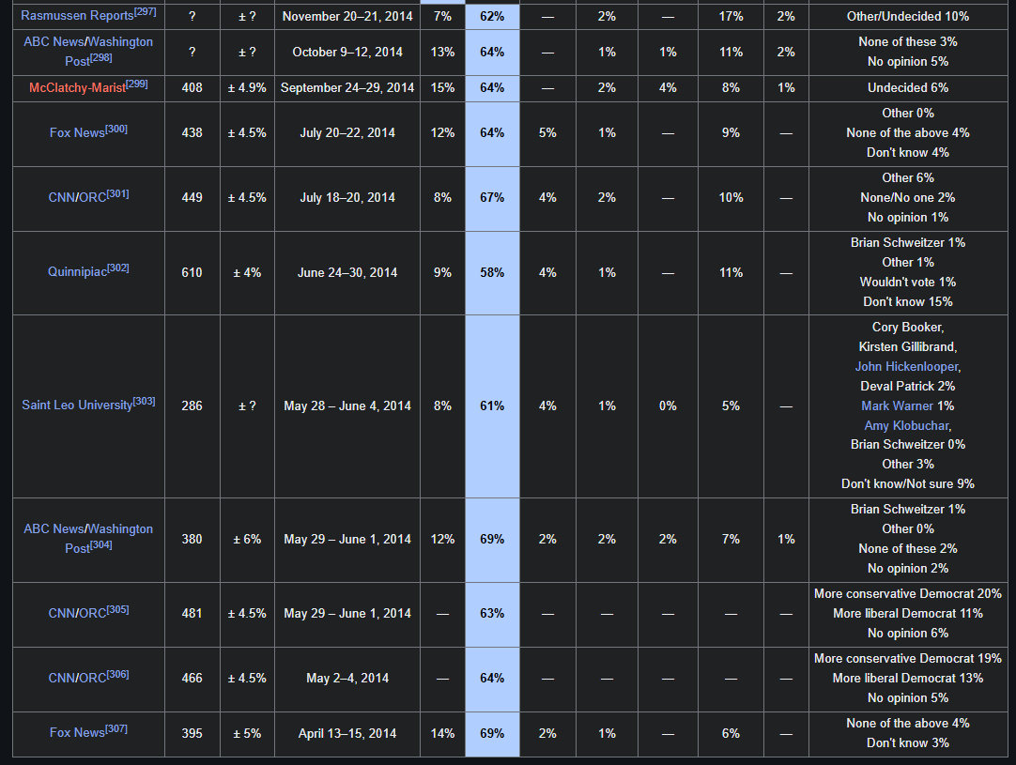Image resolution: width=1016 pixels, height=765 pixels.
Task: Open ORC link in May 2–4 row
Action: click(x=93, y=679)
